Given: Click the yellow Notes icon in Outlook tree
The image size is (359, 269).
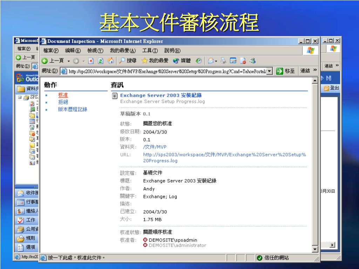Looking at the screenshot, I should click(x=32, y=145).
